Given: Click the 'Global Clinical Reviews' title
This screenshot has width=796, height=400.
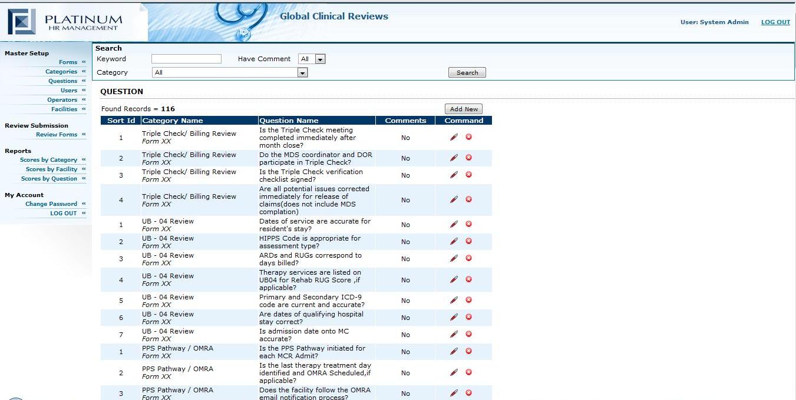Looking at the screenshot, I should point(334,16).
